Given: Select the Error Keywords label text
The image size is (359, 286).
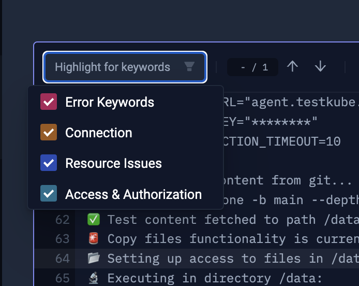Looking at the screenshot, I should click(x=110, y=102).
